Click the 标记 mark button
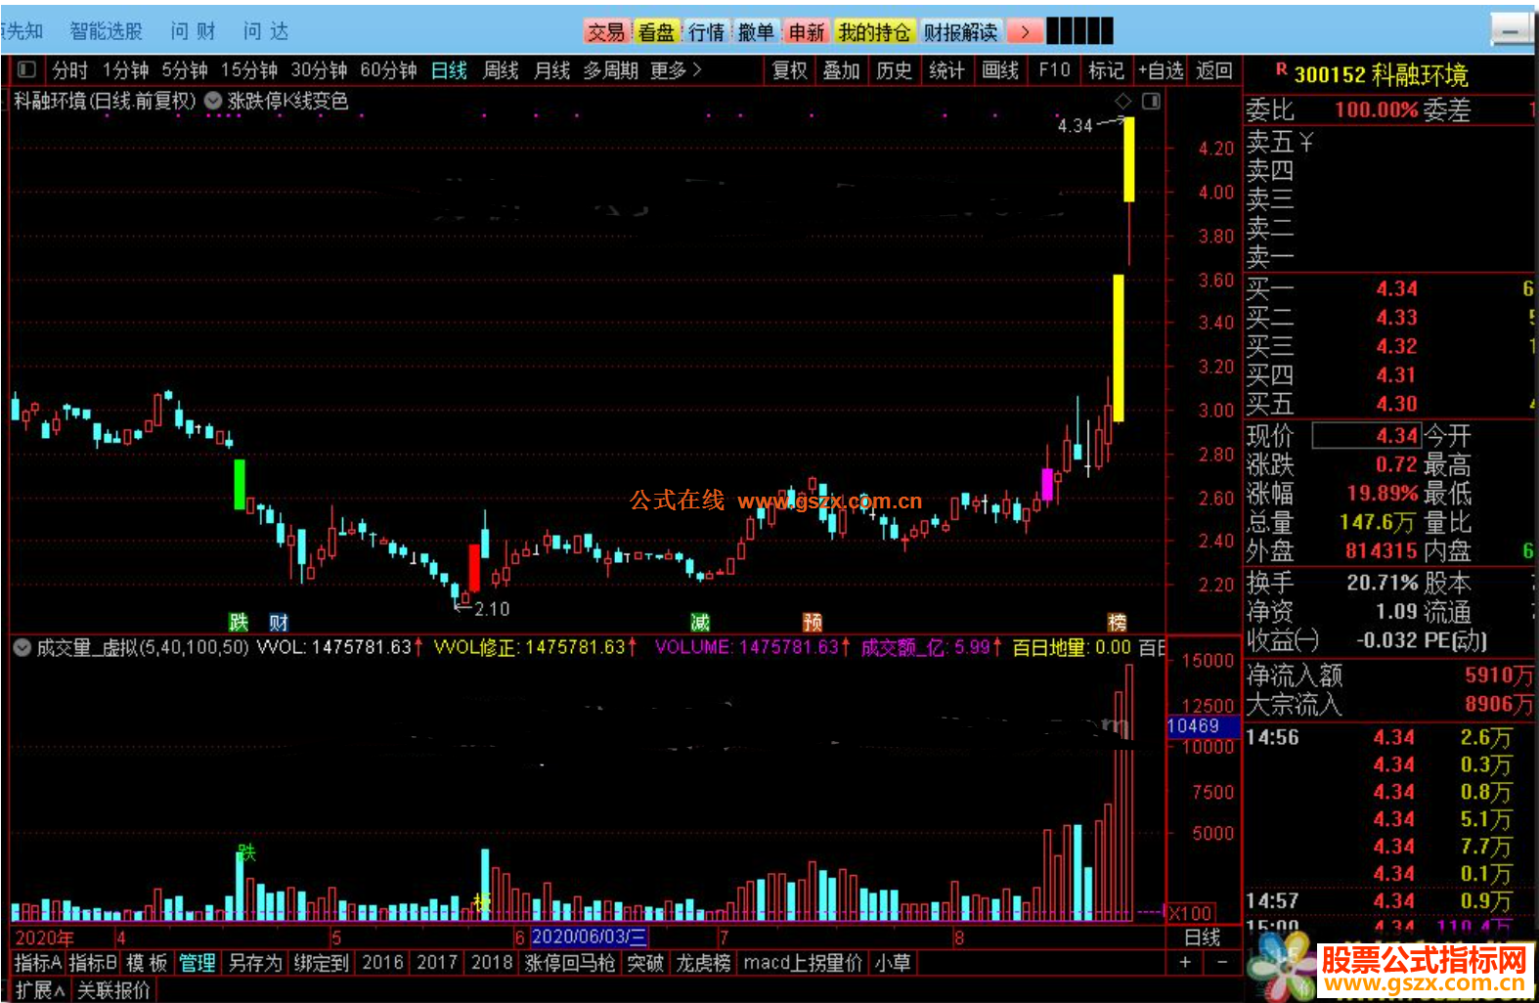The height and width of the screenshot is (1003, 1539). tap(1107, 70)
